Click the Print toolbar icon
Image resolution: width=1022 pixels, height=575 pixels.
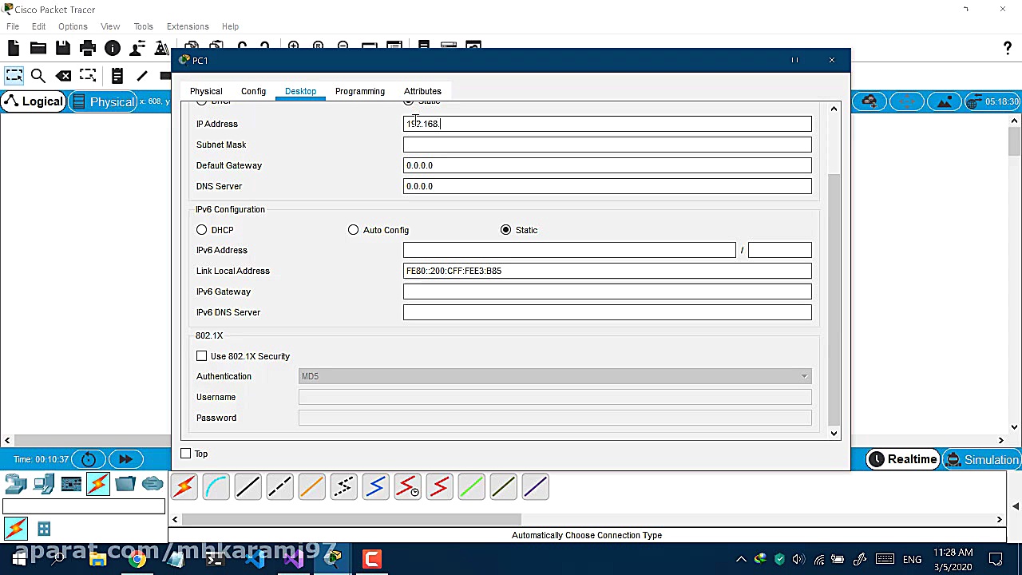88,48
